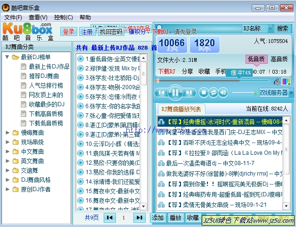Pause playback with the round pause button
This screenshot has height=227, width=296.
pyautogui.click(x=175, y=92)
